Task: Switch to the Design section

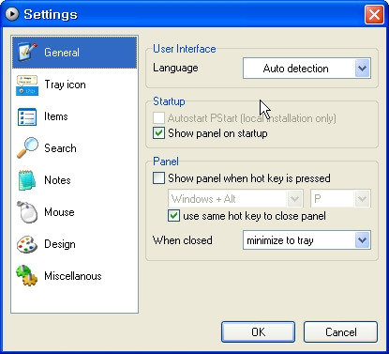Action: pos(74,244)
